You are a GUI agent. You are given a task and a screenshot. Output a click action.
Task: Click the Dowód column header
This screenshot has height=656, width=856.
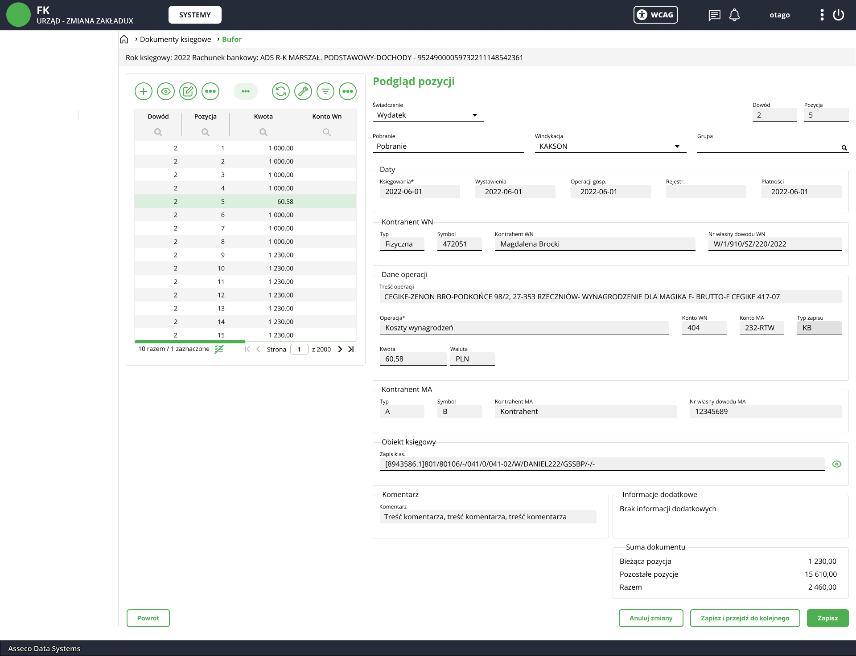click(x=158, y=116)
